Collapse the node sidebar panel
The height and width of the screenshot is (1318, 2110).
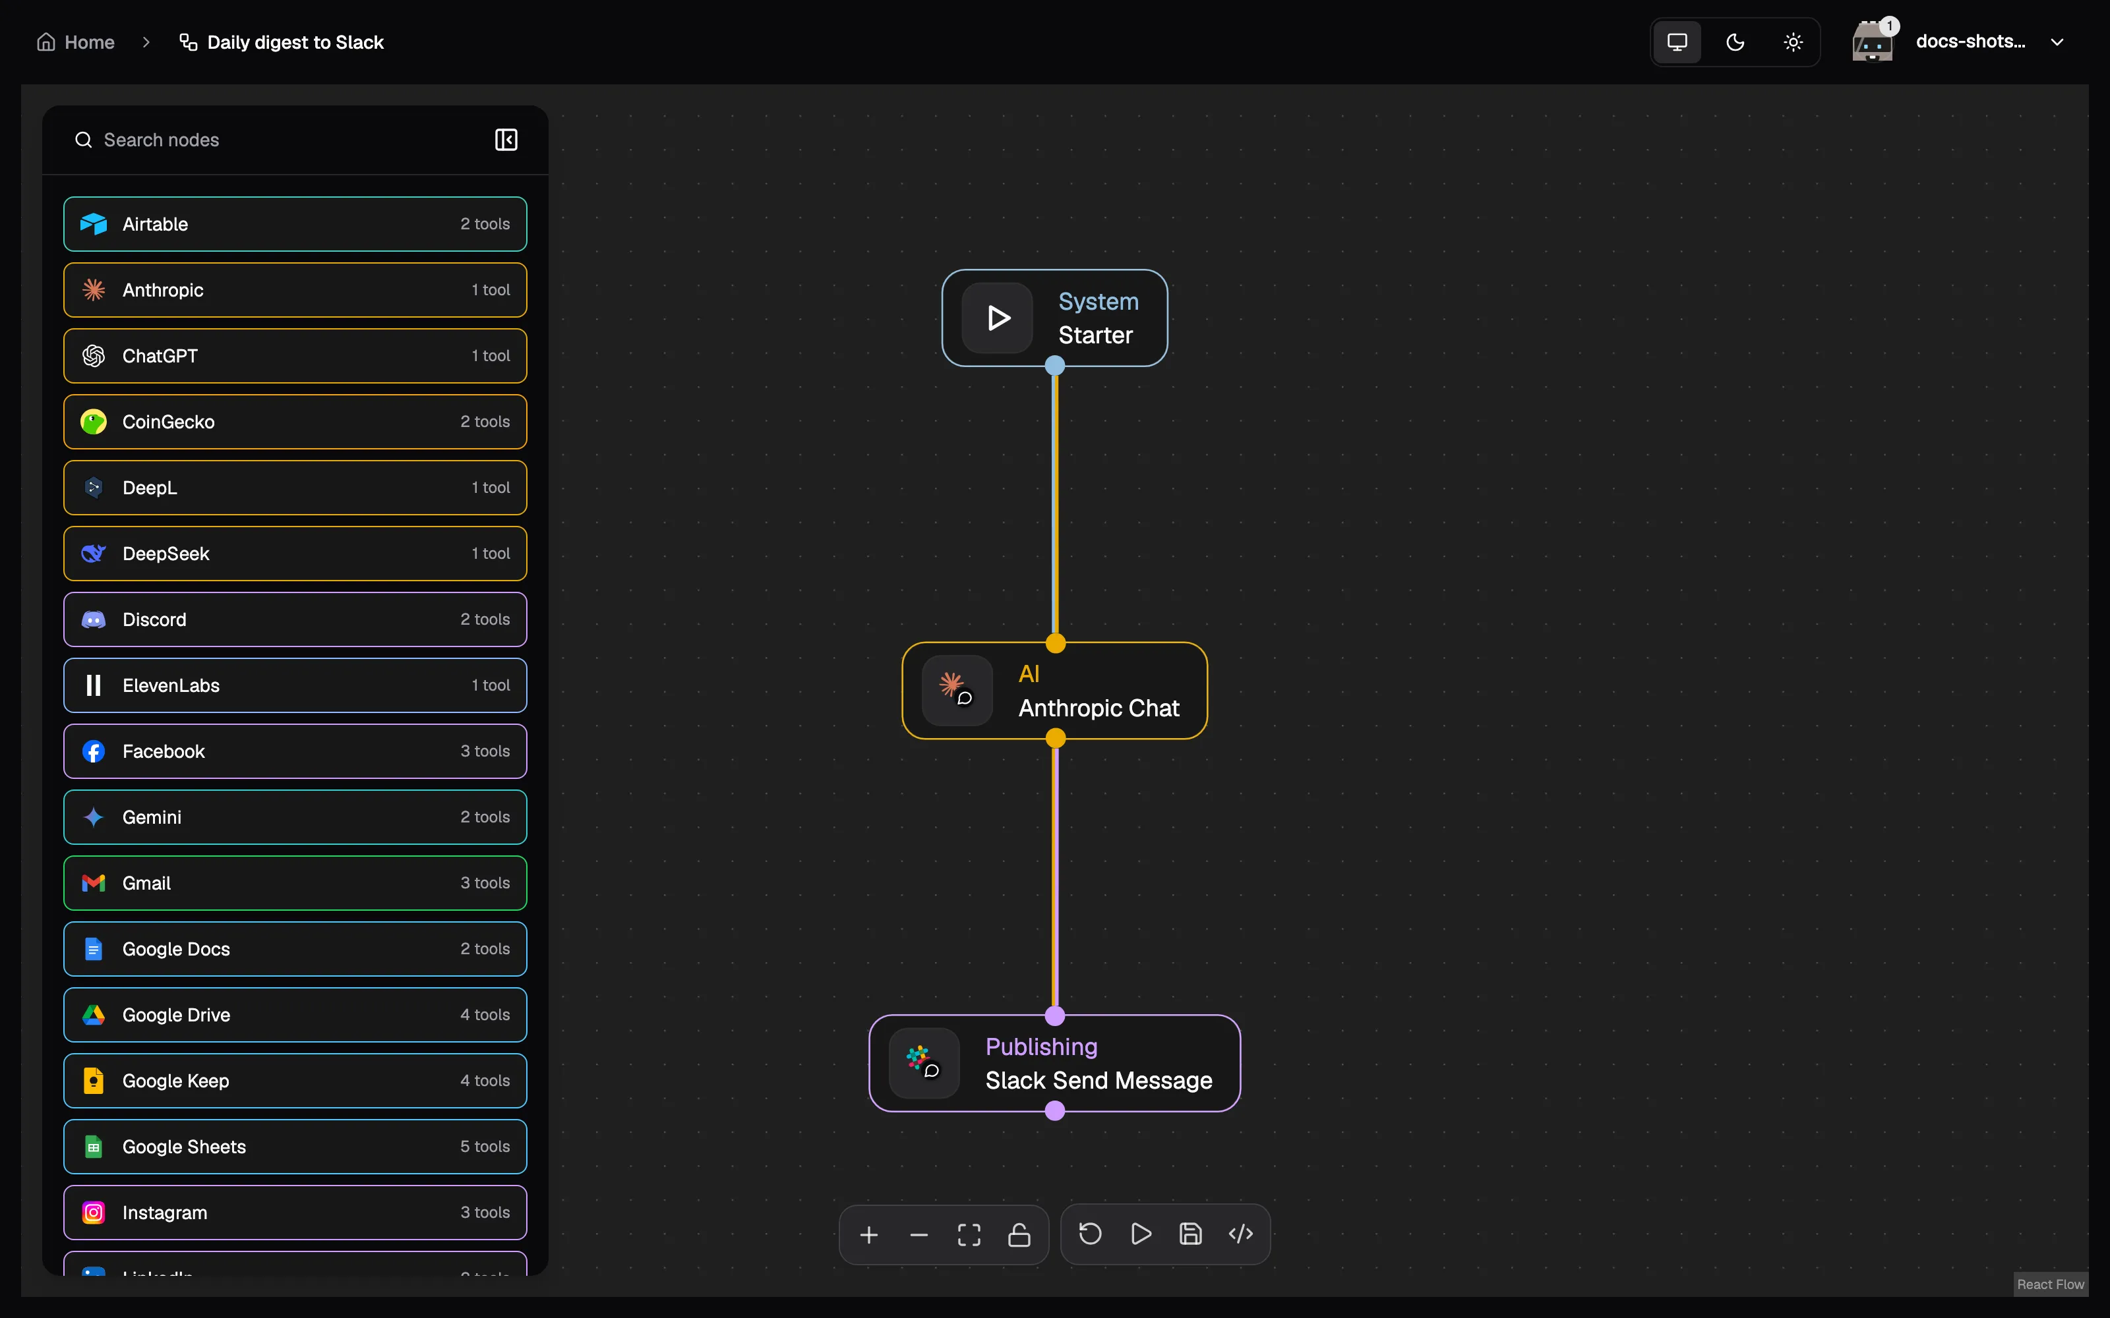506,140
